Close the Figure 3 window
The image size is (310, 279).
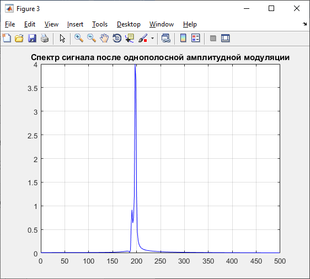tap(297, 8)
